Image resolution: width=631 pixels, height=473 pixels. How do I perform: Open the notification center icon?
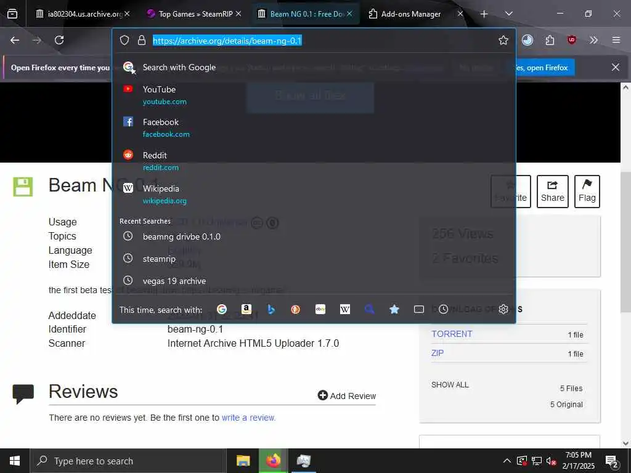click(x=612, y=461)
